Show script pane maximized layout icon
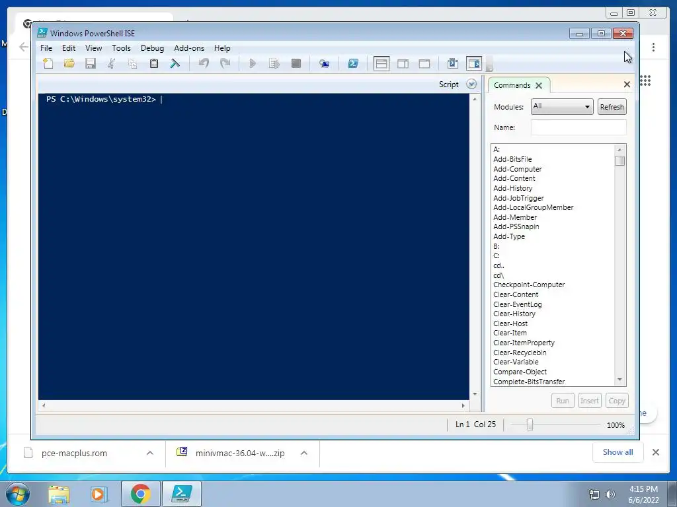Viewport: 677px width, 507px height. (x=424, y=64)
